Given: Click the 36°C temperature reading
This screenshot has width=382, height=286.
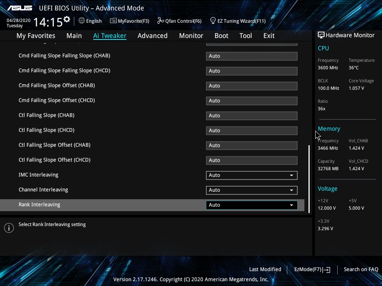Looking at the screenshot, I should click(x=354, y=68).
